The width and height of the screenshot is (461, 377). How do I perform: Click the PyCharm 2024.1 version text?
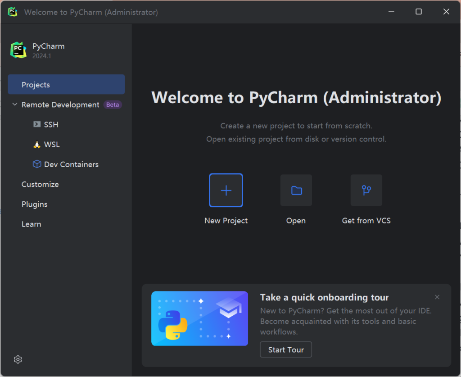pyautogui.click(x=42, y=56)
